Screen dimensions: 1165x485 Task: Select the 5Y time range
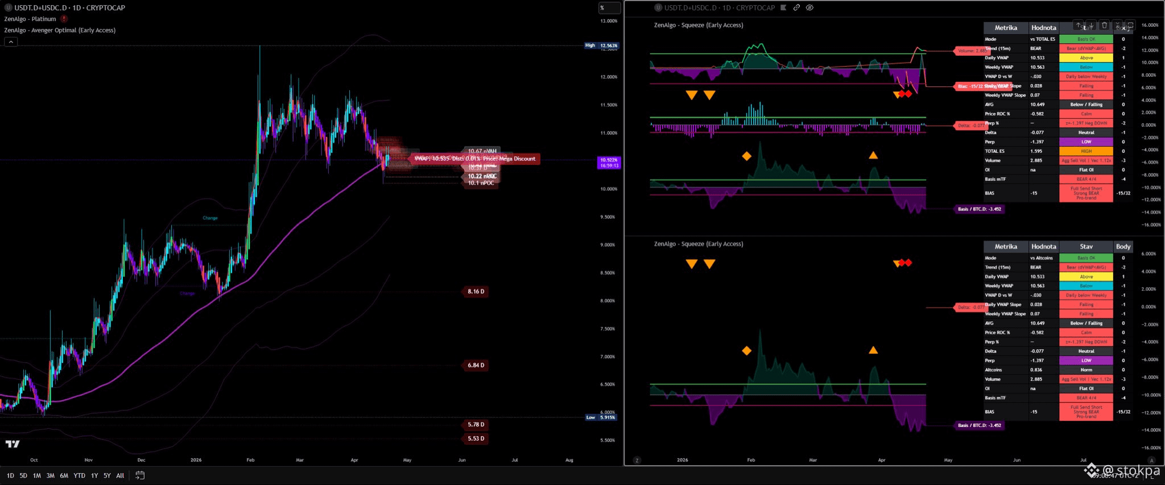107,475
